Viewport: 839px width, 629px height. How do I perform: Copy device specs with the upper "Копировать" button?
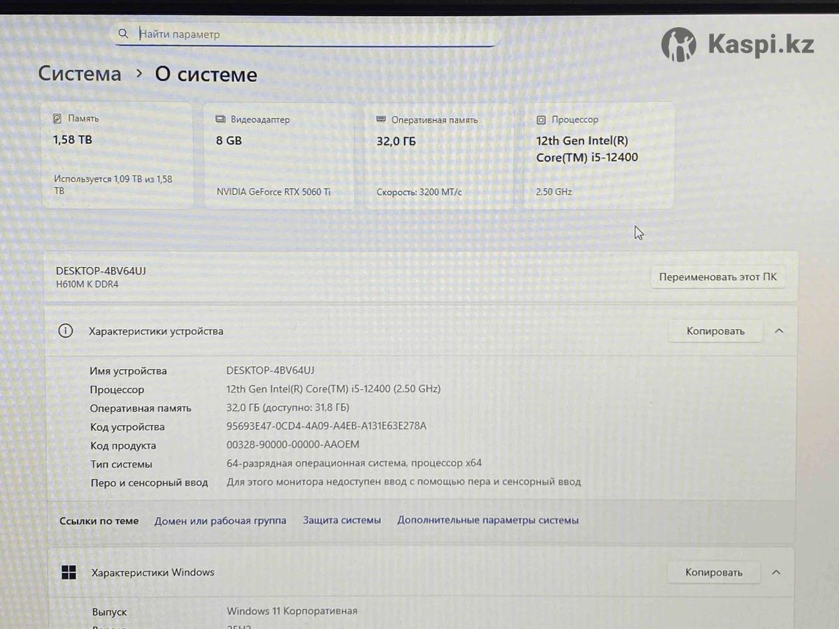[x=715, y=331]
